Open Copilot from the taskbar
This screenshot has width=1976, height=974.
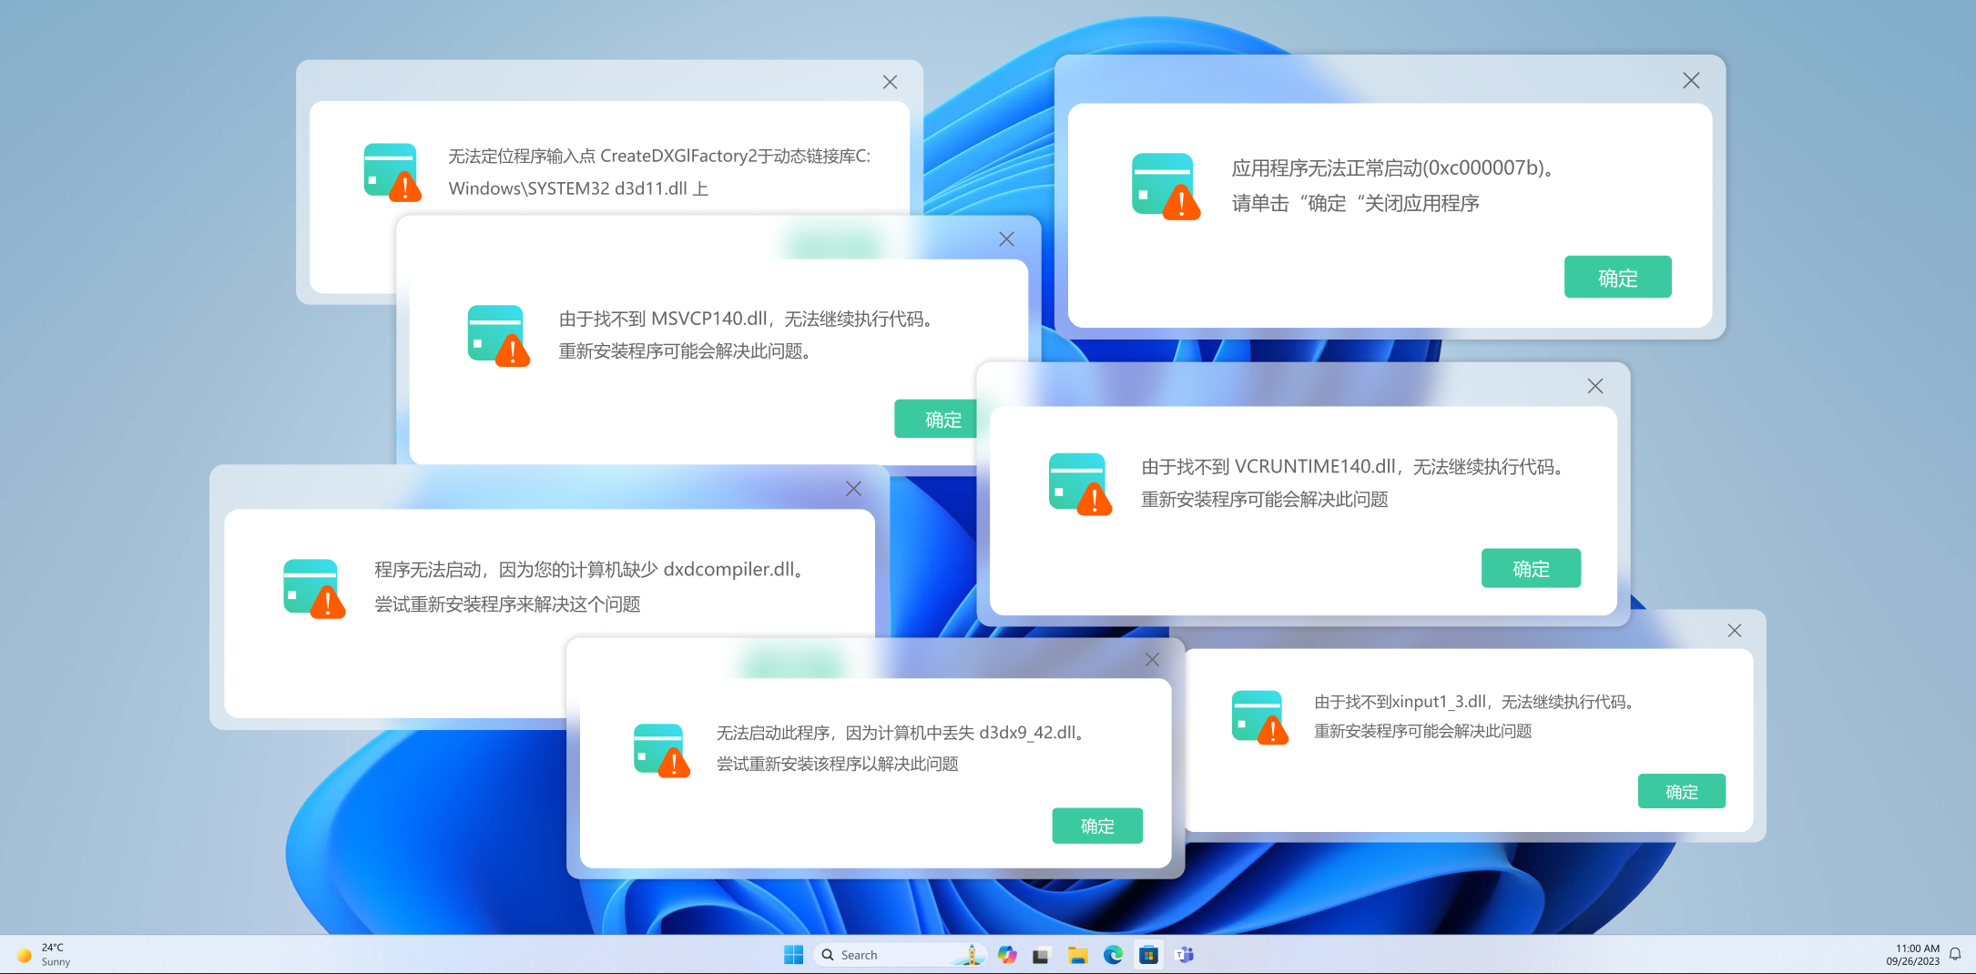(x=1007, y=954)
